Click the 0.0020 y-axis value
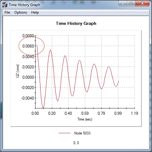The height and width of the screenshot is (152, 152). 28,67
